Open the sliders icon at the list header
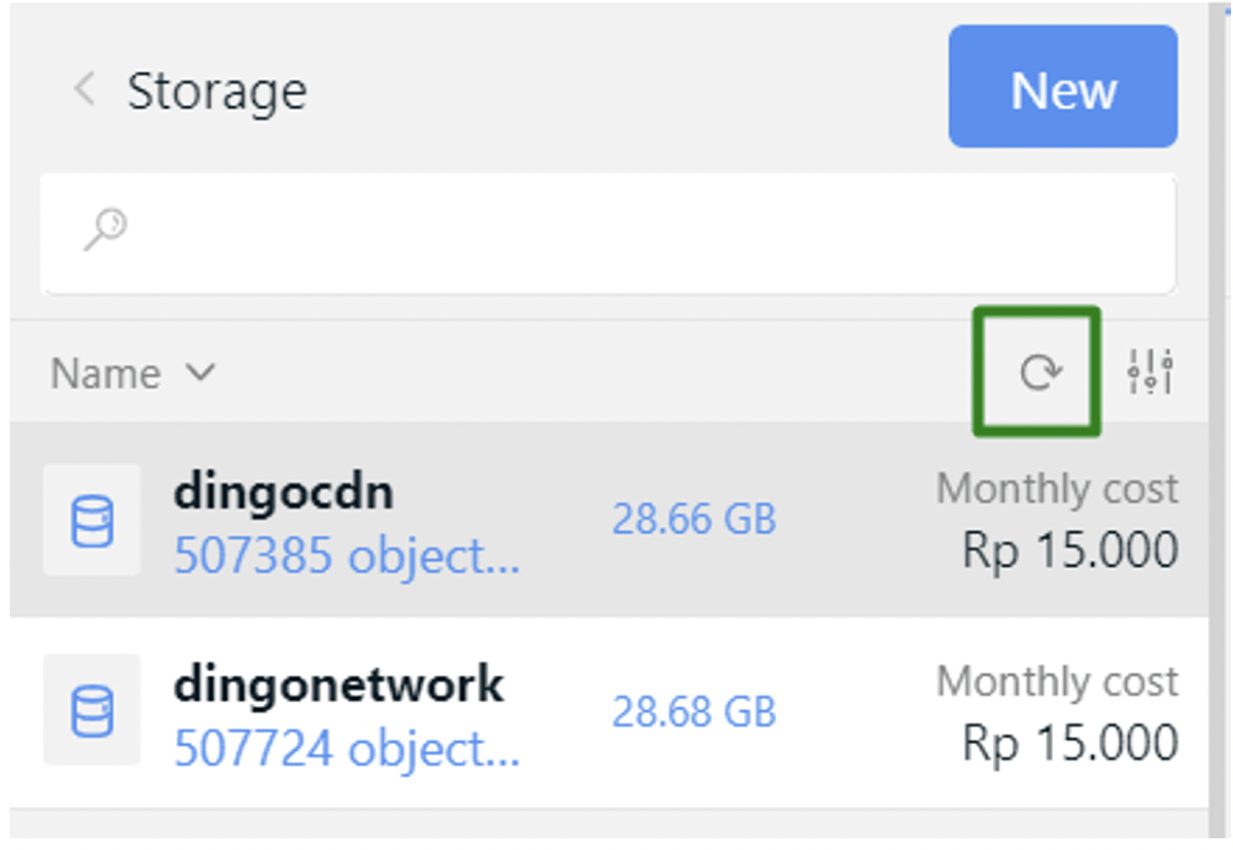The width and height of the screenshot is (1233, 850). (1152, 372)
